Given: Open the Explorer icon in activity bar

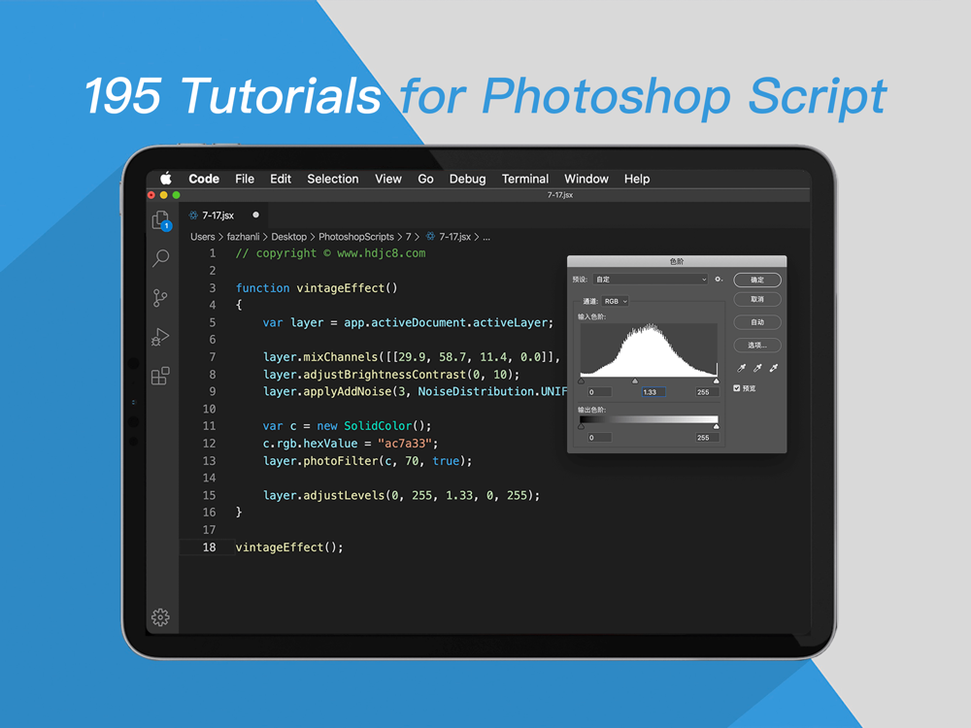Looking at the screenshot, I should point(161,220).
